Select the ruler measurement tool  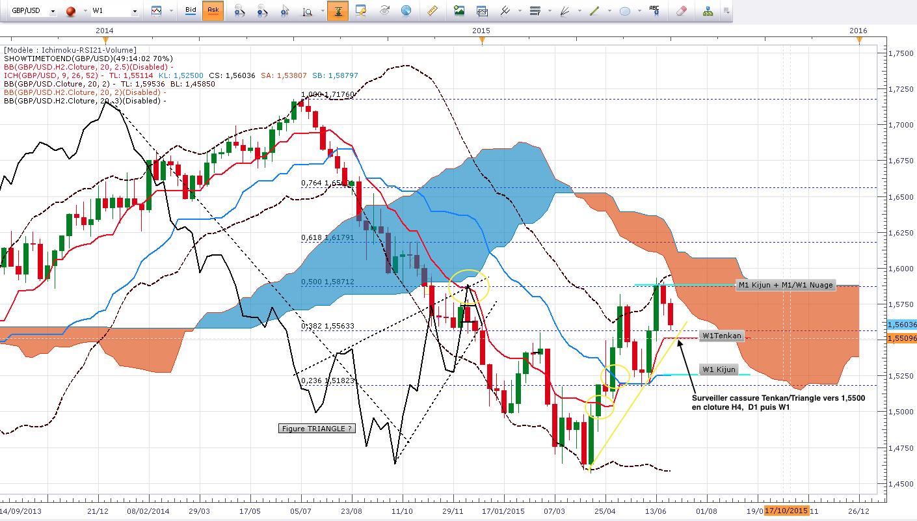tap(431, 11)
